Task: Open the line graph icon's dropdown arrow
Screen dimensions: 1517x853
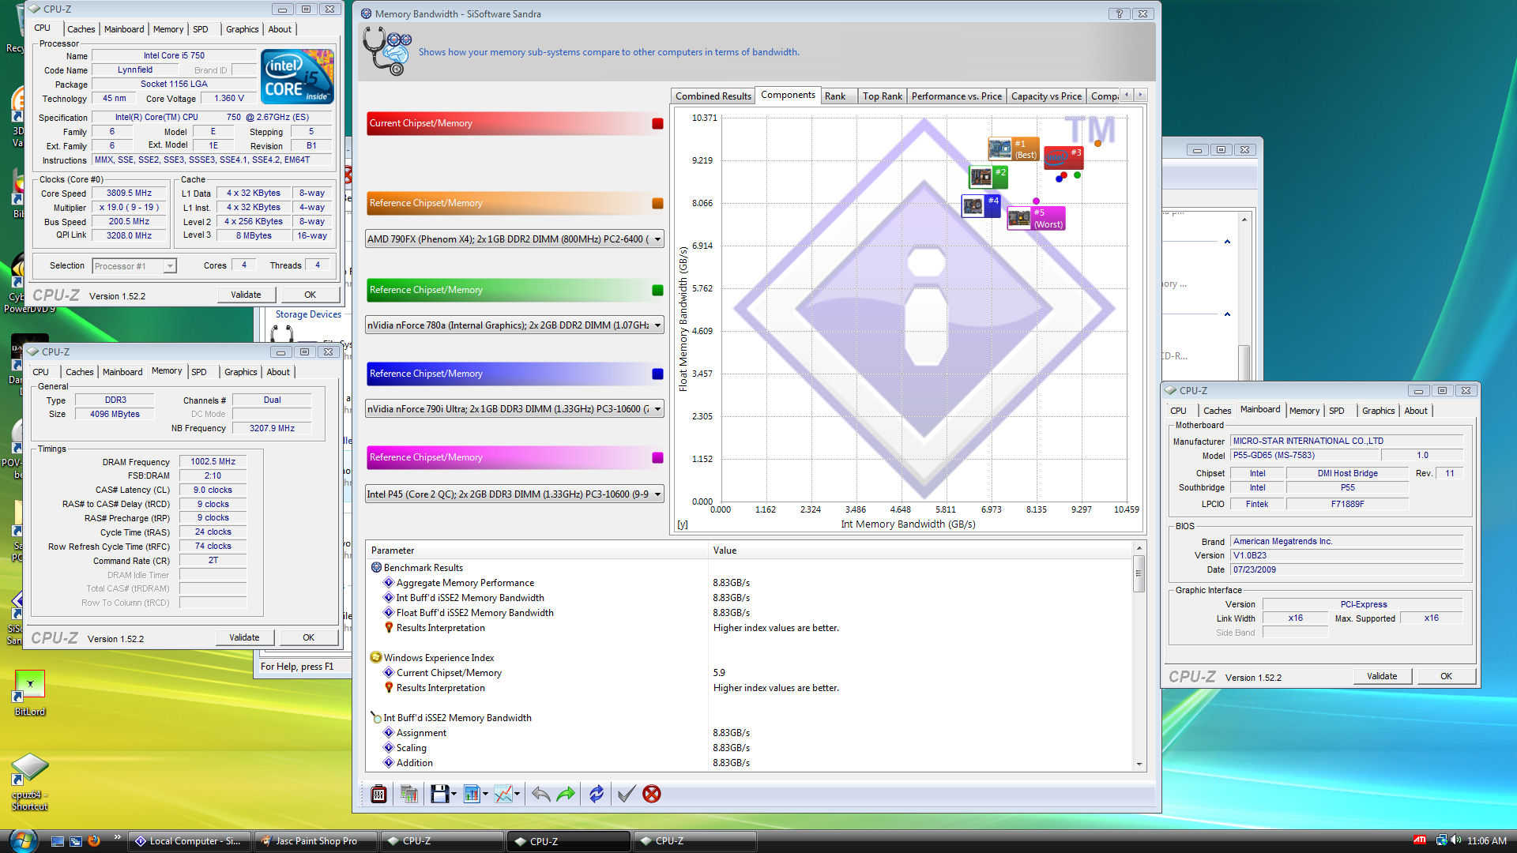Action: (518, 794)
